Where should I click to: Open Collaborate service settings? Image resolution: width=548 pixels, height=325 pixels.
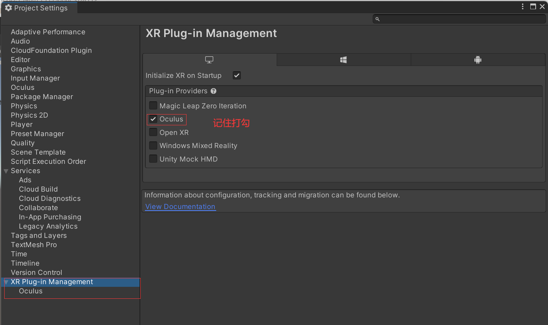point(39,208)
